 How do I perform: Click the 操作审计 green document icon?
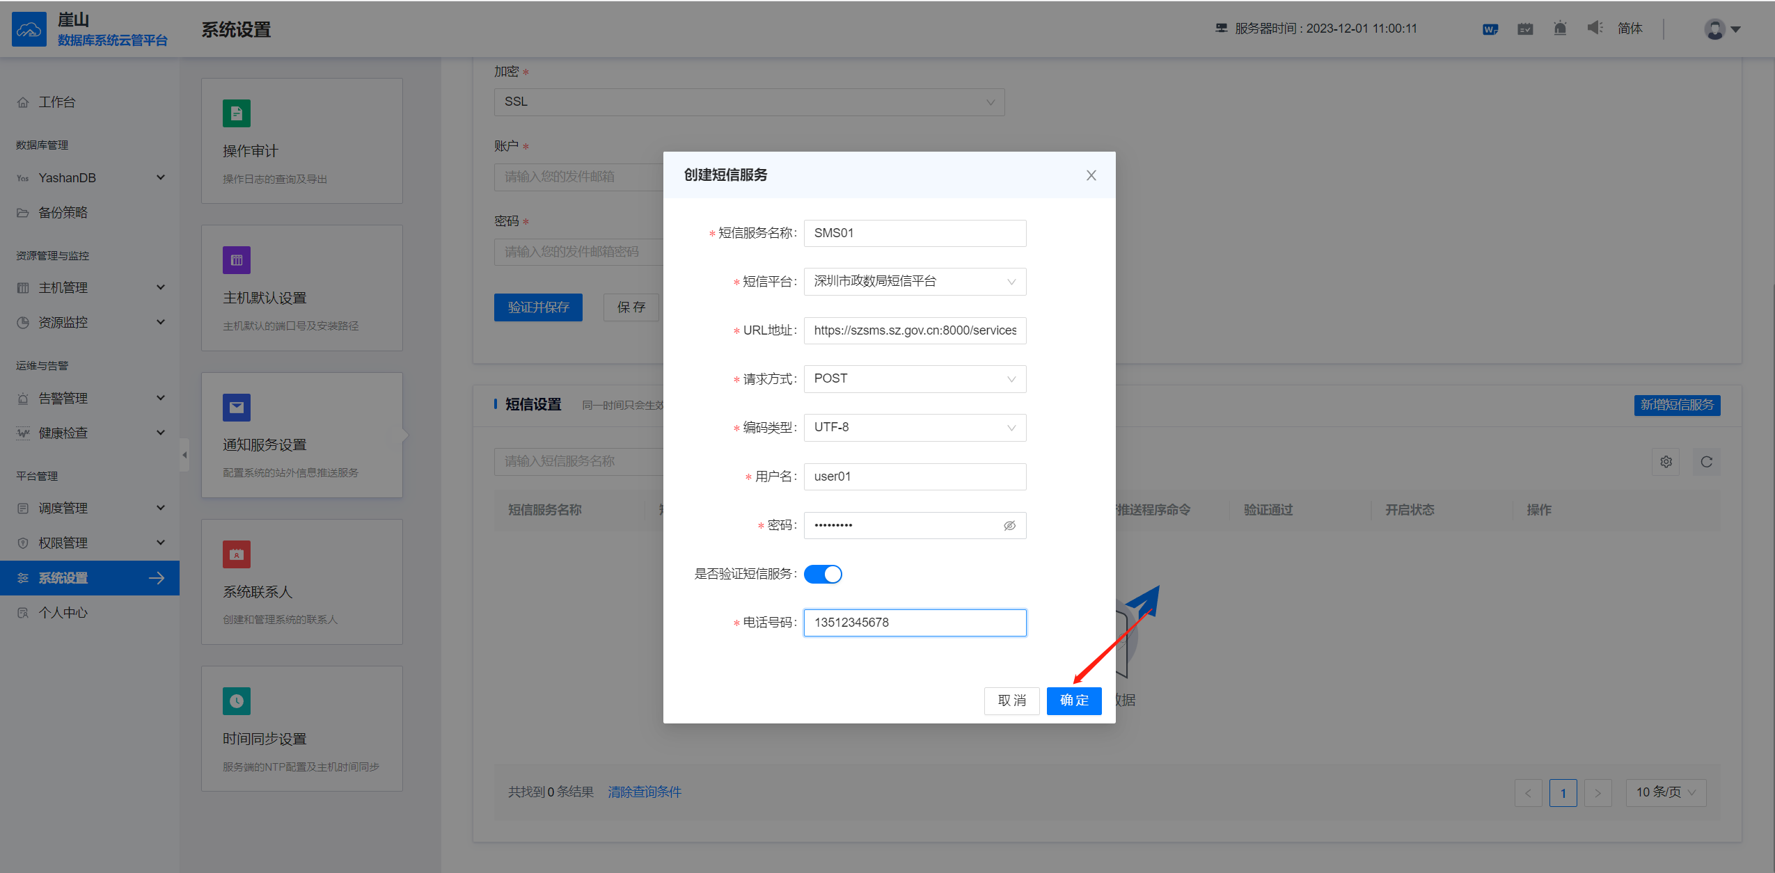pos(237,113)
